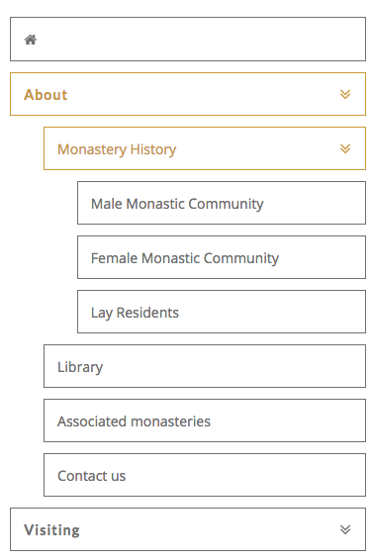Click blank space right of Associated monasteries label
This screenshot has width=374, height=560.
tap(286, 420)
